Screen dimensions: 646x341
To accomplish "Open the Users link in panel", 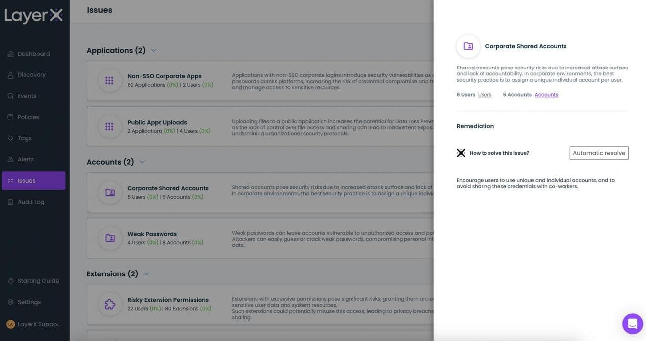I will [484, 95].
